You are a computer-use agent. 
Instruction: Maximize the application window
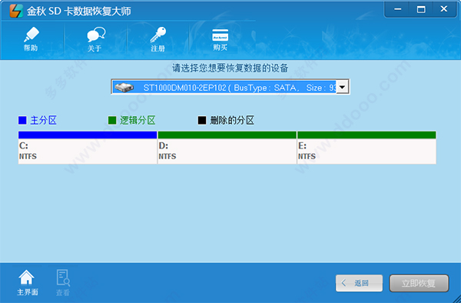tap(421, 9)
